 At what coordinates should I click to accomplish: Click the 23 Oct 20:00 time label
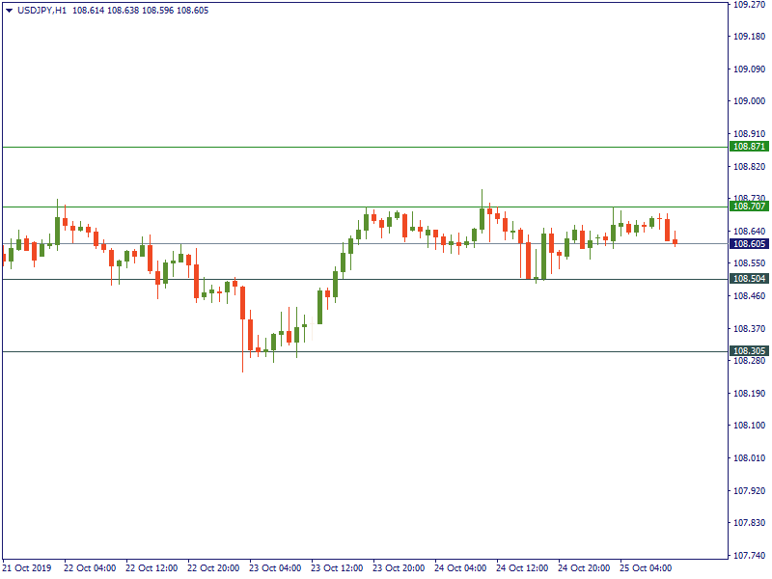[399, 567]
